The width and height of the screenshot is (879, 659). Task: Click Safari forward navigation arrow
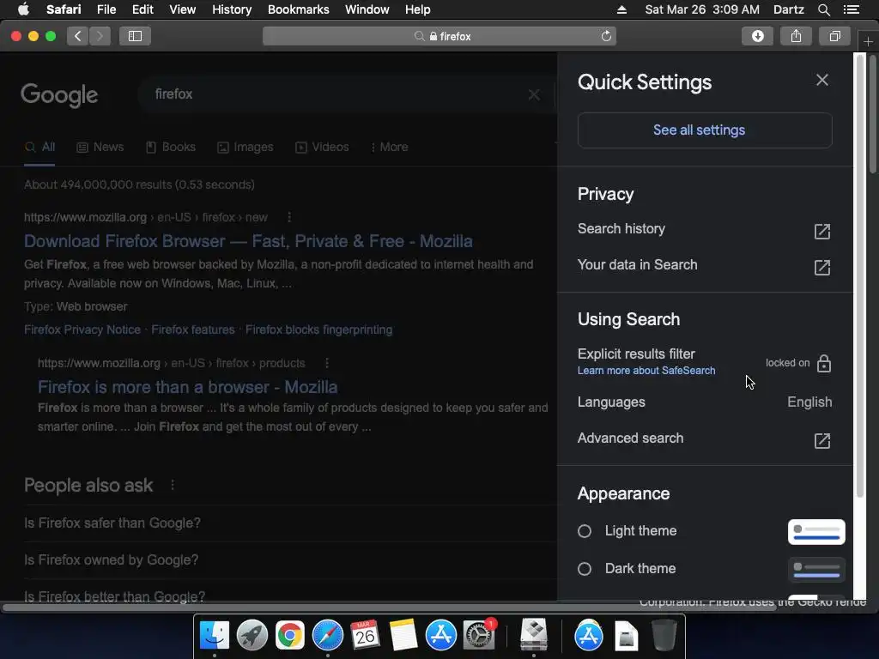click(x=100, y=36)
